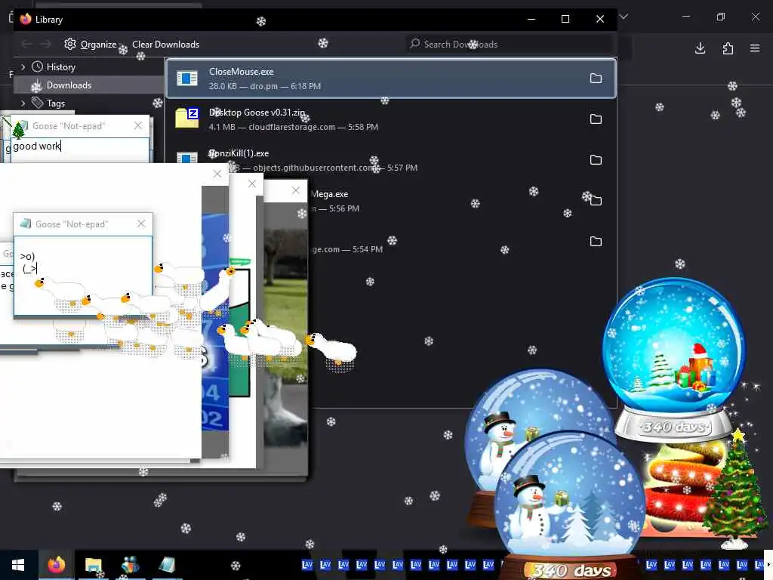Click the 'dro.pm — 6:18 PM' download detail
Screen dimensions: 773x580
[285, 86]
